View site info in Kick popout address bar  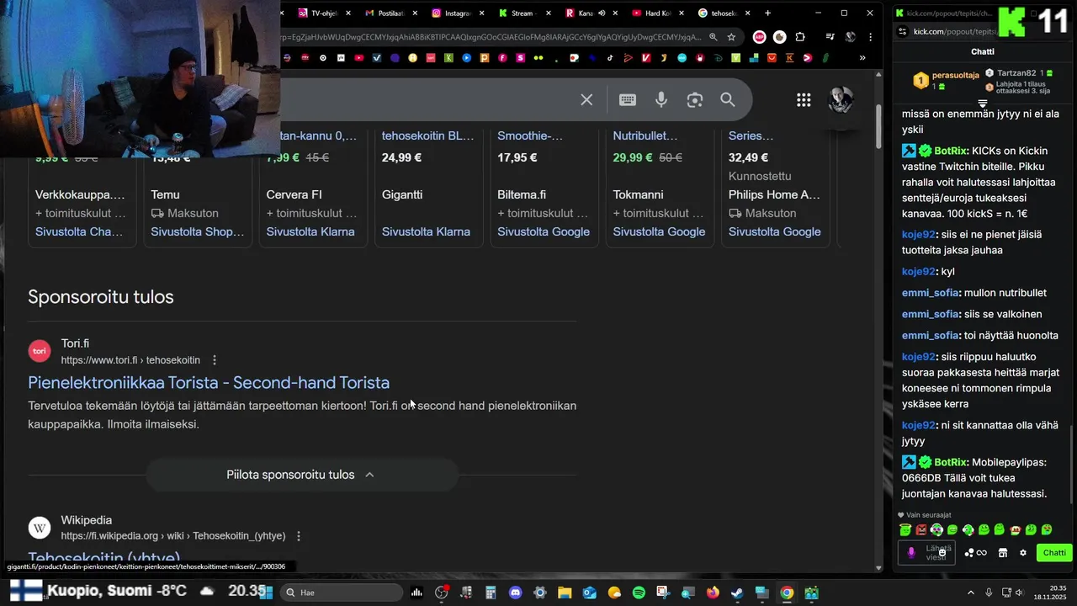[x=903, y=31]
